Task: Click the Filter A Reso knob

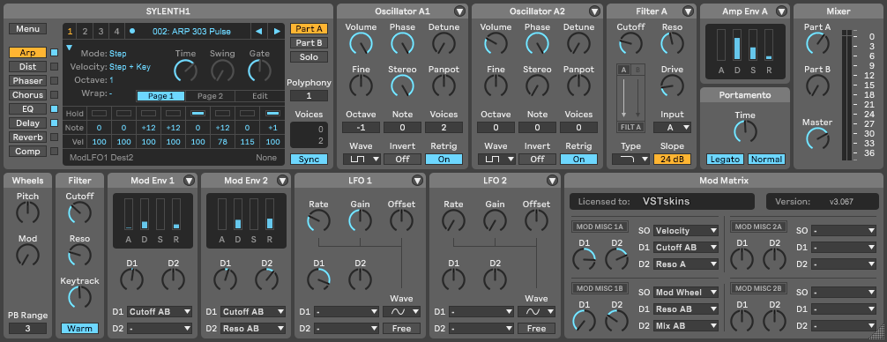Action: 672,43
